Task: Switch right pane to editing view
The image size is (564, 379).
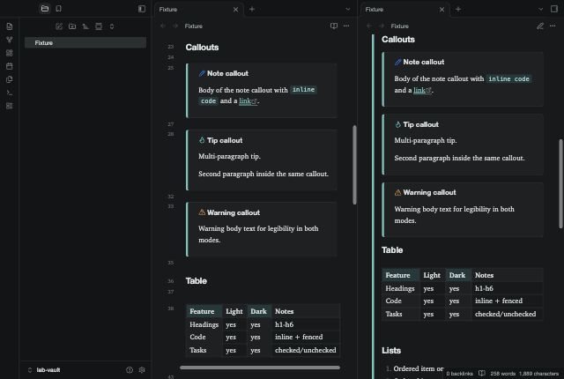Action: [540, 26]
